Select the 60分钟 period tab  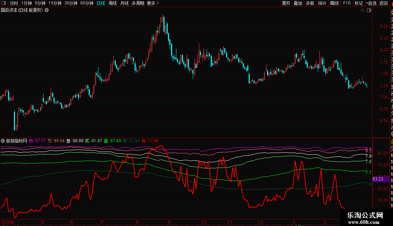[x=87, y=3]
